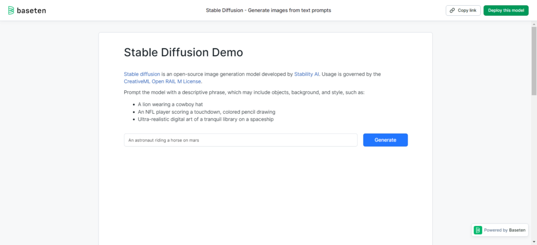537x245 pixels.
Task: Open the Stable diffusion hyperlink
Action: point(142,74)
